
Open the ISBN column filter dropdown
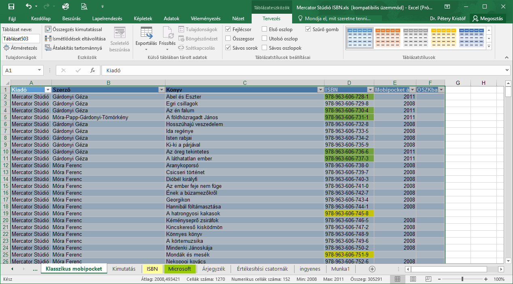tap(370, 90)
